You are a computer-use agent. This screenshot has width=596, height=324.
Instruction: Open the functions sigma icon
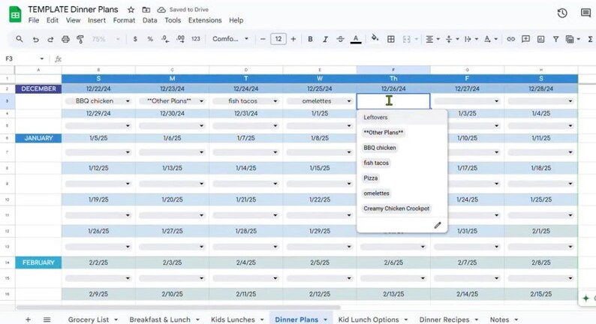point(590,39)
